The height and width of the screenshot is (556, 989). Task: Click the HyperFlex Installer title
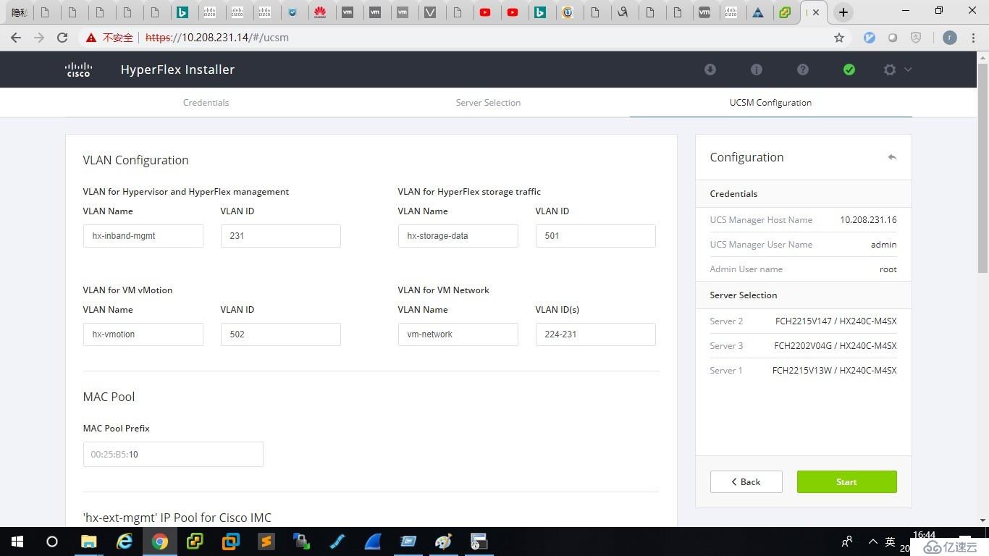tap(177, 69)
